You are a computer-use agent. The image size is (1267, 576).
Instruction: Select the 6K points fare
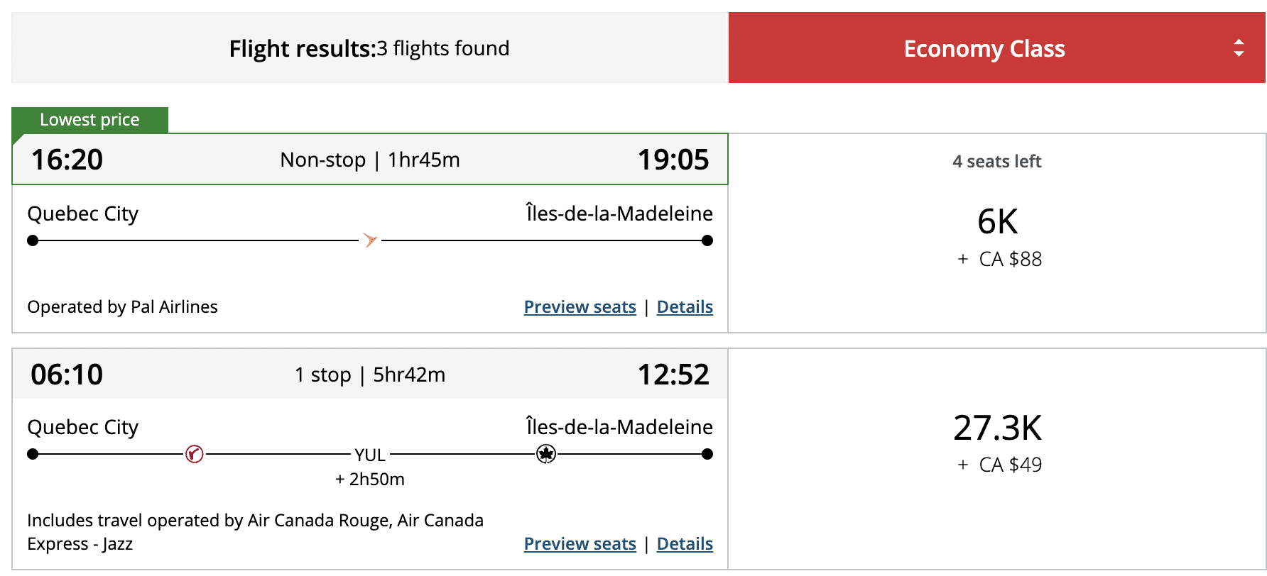click(x=997, y=222)
